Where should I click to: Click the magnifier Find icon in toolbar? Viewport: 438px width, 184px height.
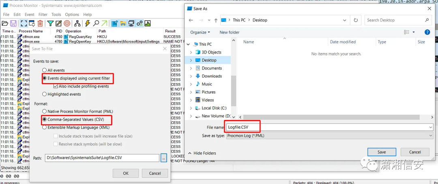click(x=96, y=24)
